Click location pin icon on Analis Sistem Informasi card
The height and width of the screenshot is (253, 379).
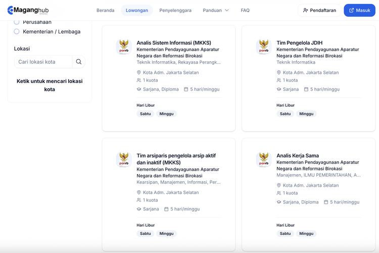(139, 72)
